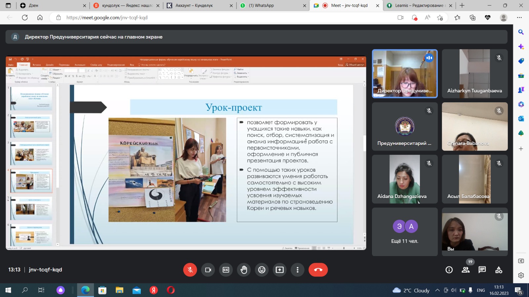Click the present screen icon

coord(280,270)
